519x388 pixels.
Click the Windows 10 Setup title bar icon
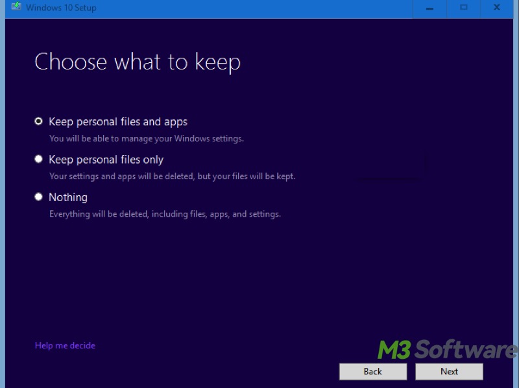[x=17, y=7]
